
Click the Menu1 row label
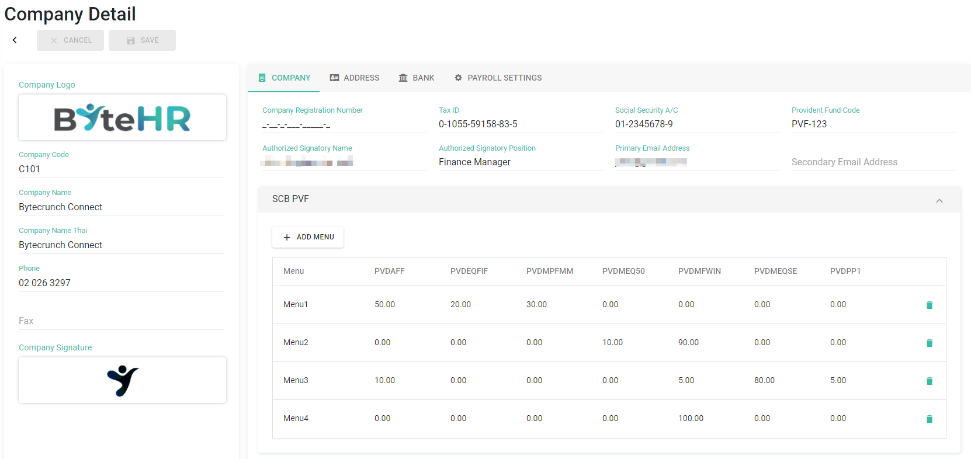coord(296,305)
